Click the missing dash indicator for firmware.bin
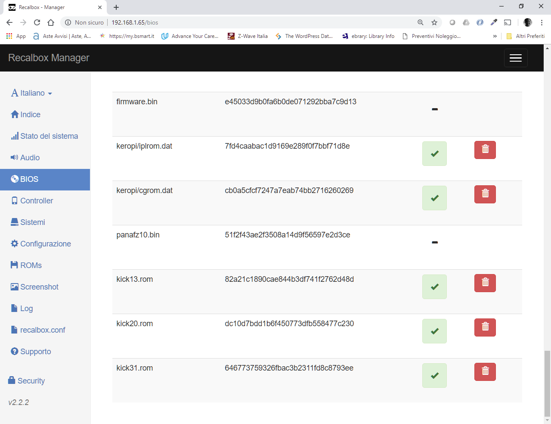 click(x=435, y=109)
